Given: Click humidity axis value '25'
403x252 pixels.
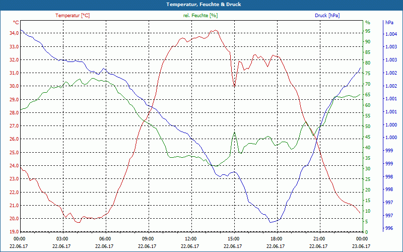Looking at the screenshot, I should point(368,179).
